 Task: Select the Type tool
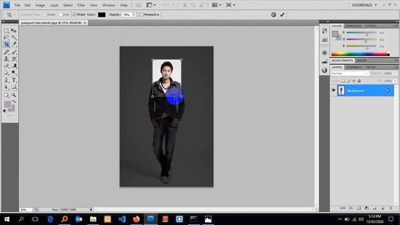pyautogui.click(x=14, y=81)
